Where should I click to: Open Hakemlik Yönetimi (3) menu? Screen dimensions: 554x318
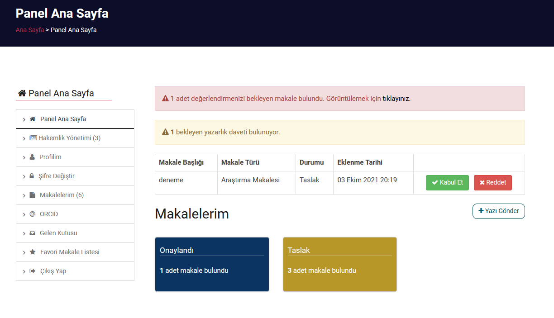coord(75,138)
